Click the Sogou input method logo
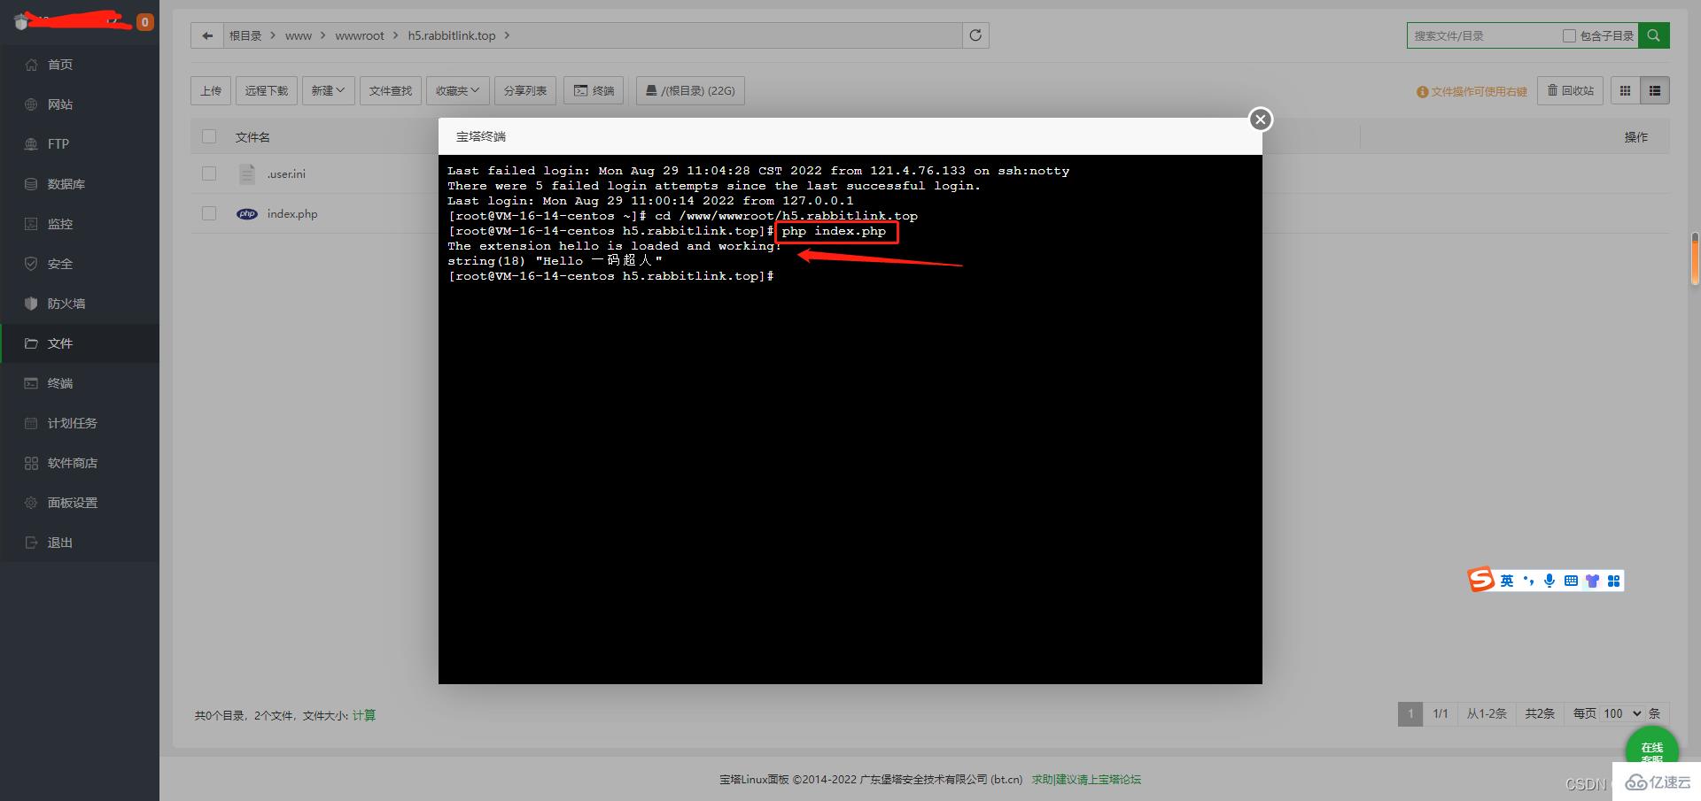1701x801 pixels. click(x=1481, y=580)
